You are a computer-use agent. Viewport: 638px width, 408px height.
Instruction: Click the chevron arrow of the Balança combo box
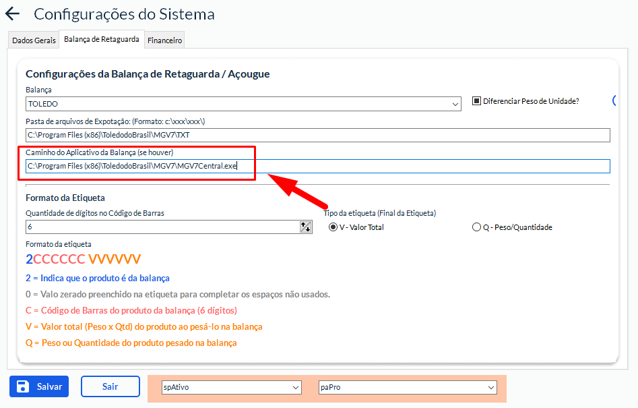point(456,104)
